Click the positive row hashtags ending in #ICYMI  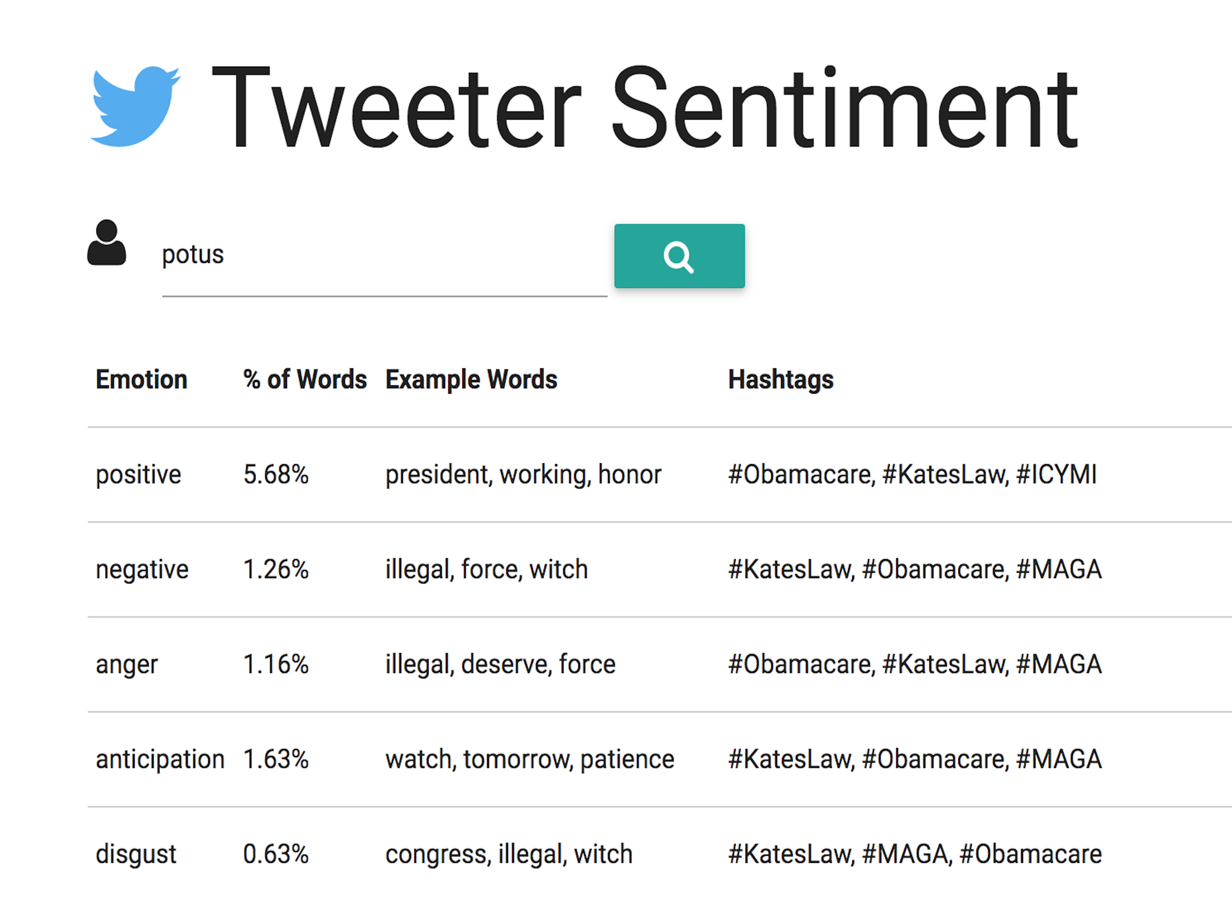pyautogui.click(x=912, y=474)
